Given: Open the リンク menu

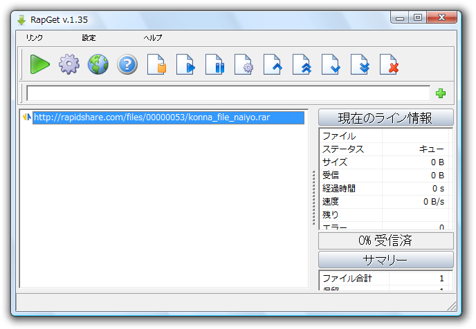Looking at the screenshot, I should (35, 37).
